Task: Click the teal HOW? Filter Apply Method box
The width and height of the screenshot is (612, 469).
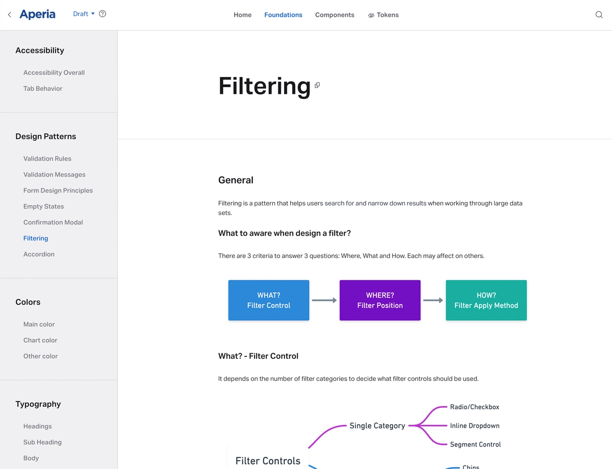Action: click(486, 300)
